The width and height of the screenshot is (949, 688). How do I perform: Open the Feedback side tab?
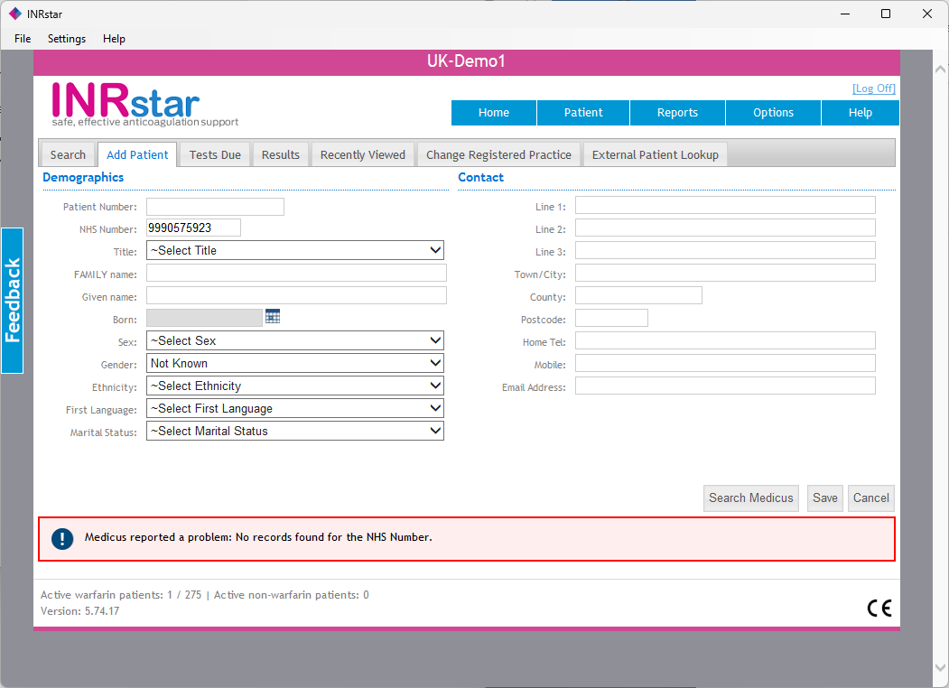[x=12, y=300]
